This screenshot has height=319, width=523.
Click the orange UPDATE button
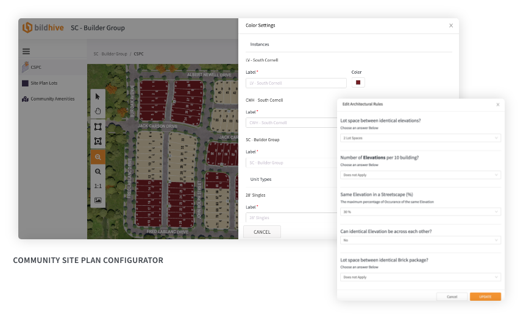485,296
